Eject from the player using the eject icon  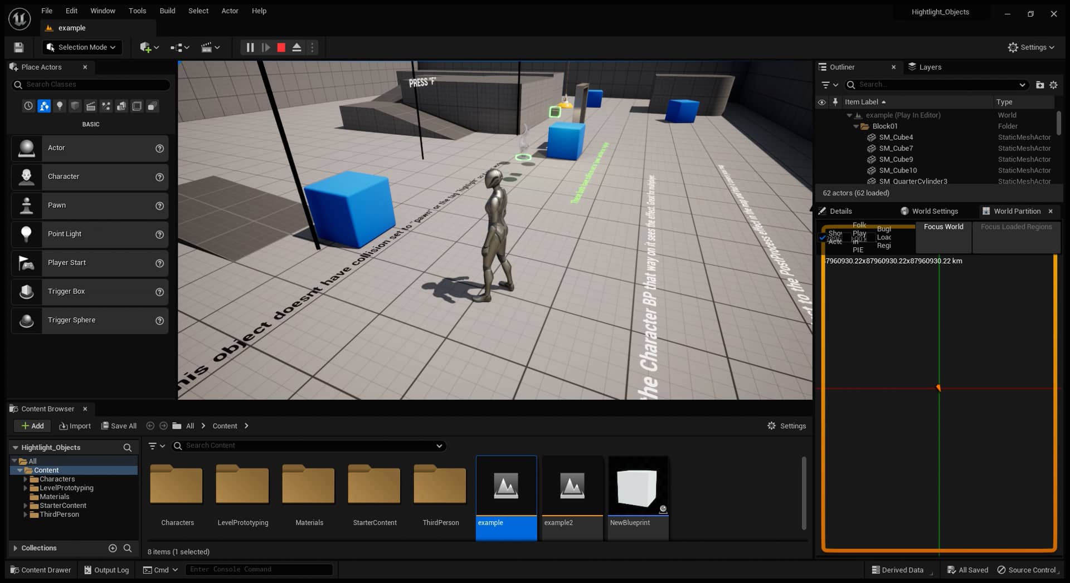(x=296, y=47)
